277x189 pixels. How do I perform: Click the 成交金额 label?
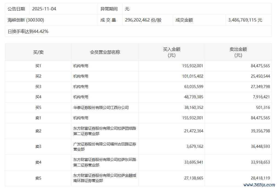[x=184, y=20]
